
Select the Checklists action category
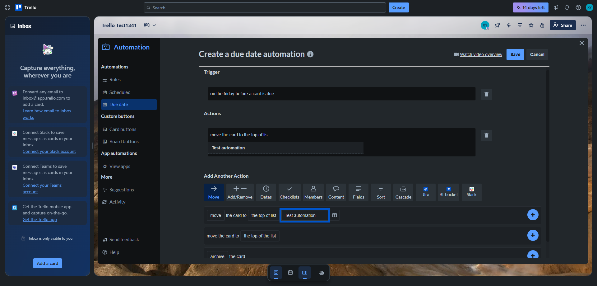pyautogui.click(x=289, y=192)
